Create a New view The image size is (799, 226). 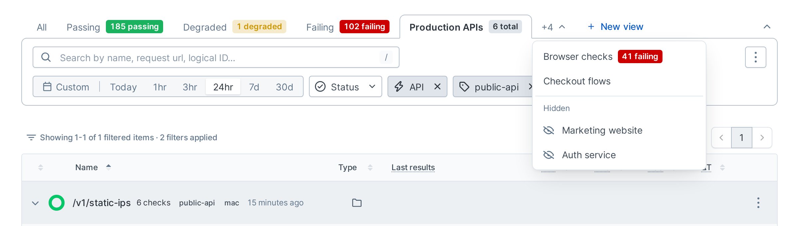click(x=615, y=27)
